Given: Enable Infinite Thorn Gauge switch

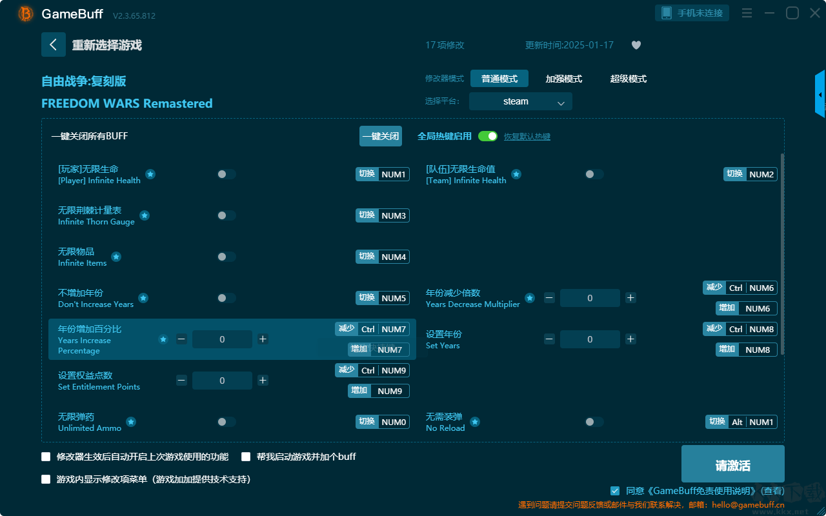Looking at the screenshot, I should (227, 215).
